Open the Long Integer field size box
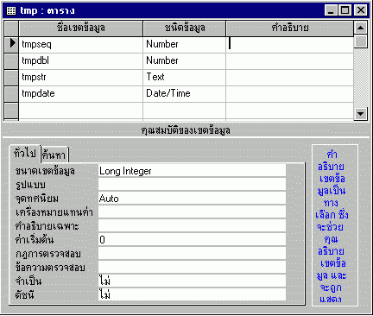Image resolution: width=373 pixels, height=316 pixels. 192,171
